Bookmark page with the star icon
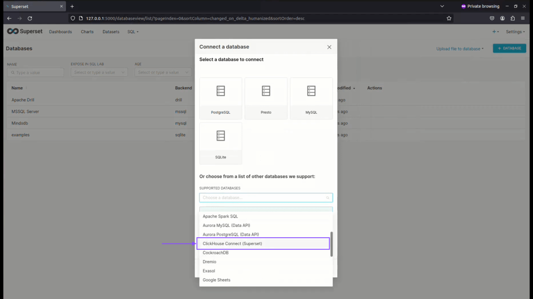This screenshot has height=299, width=533. (x=449, y=18)
